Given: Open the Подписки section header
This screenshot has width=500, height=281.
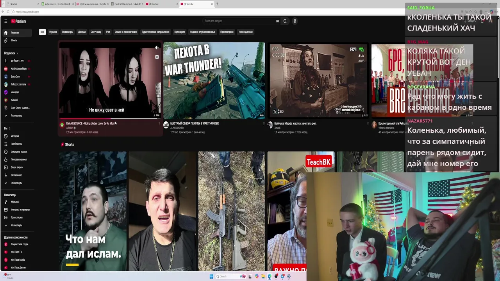Looking at the screenshot, I should (x=11, y=53).
